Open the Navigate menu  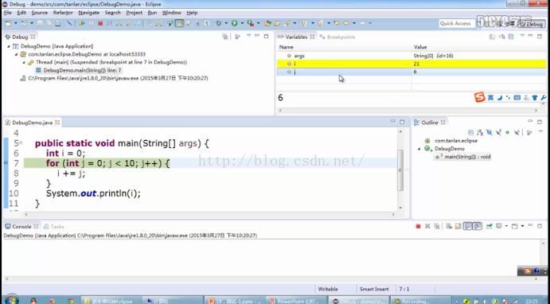point(88,13)
